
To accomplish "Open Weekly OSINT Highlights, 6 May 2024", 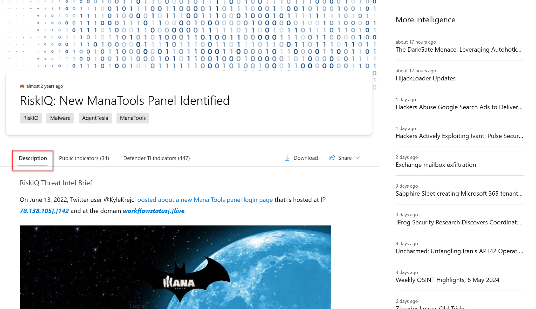I will click(x=447, y=280).
